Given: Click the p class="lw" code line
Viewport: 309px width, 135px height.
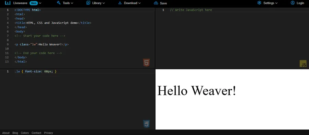Looking at the screenshot, I should pos(42,44).
